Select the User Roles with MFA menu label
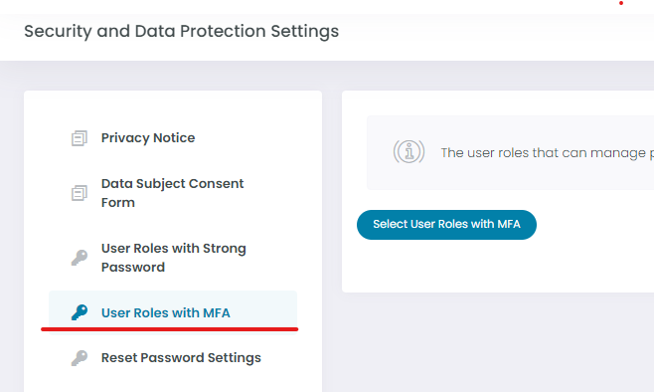The height and width of the screenshot is (392, 654). [166, 312]
